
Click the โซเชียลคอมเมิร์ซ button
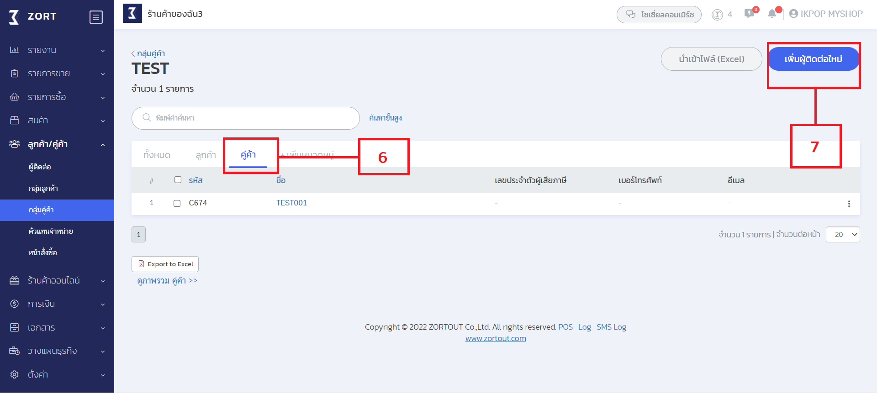659,15
